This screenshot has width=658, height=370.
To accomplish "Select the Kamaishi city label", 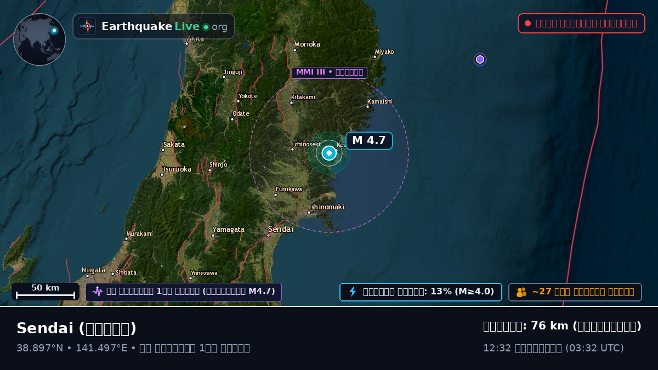I will click(379, 101).
